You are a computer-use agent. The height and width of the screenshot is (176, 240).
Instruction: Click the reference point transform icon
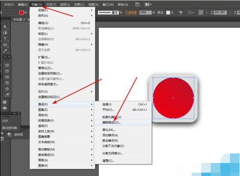point(201,12)
